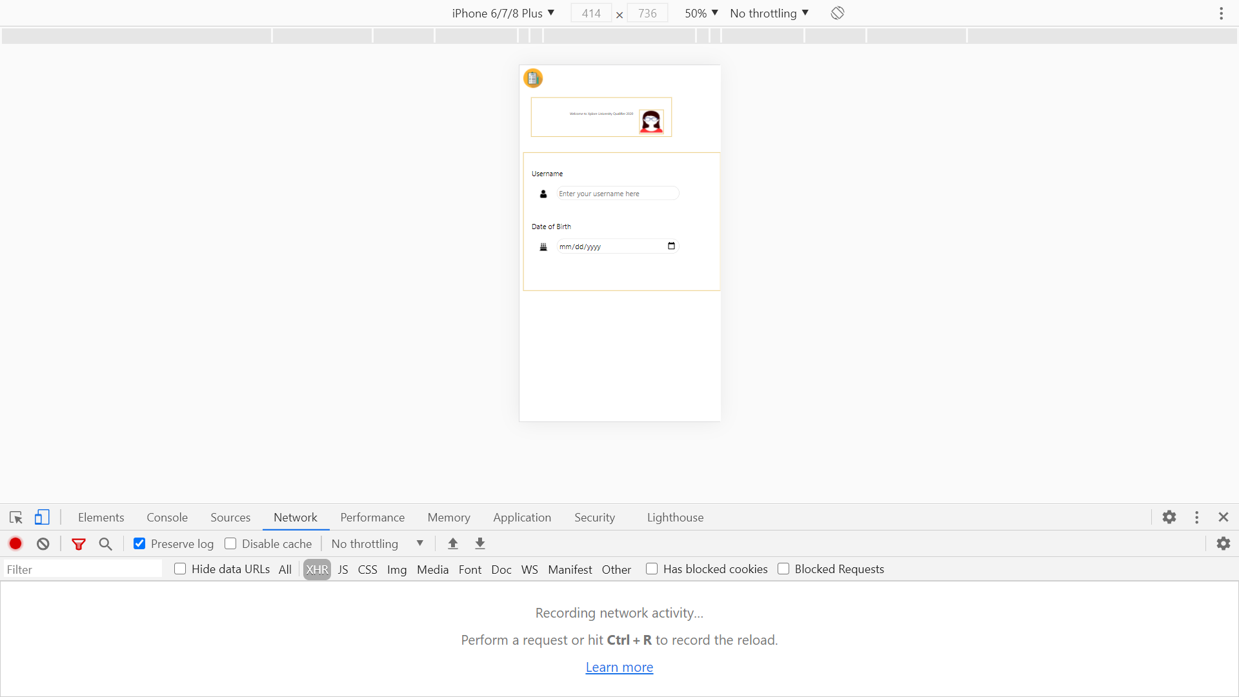
Task: Switch to the Application tab
Action: pos(522,518)
